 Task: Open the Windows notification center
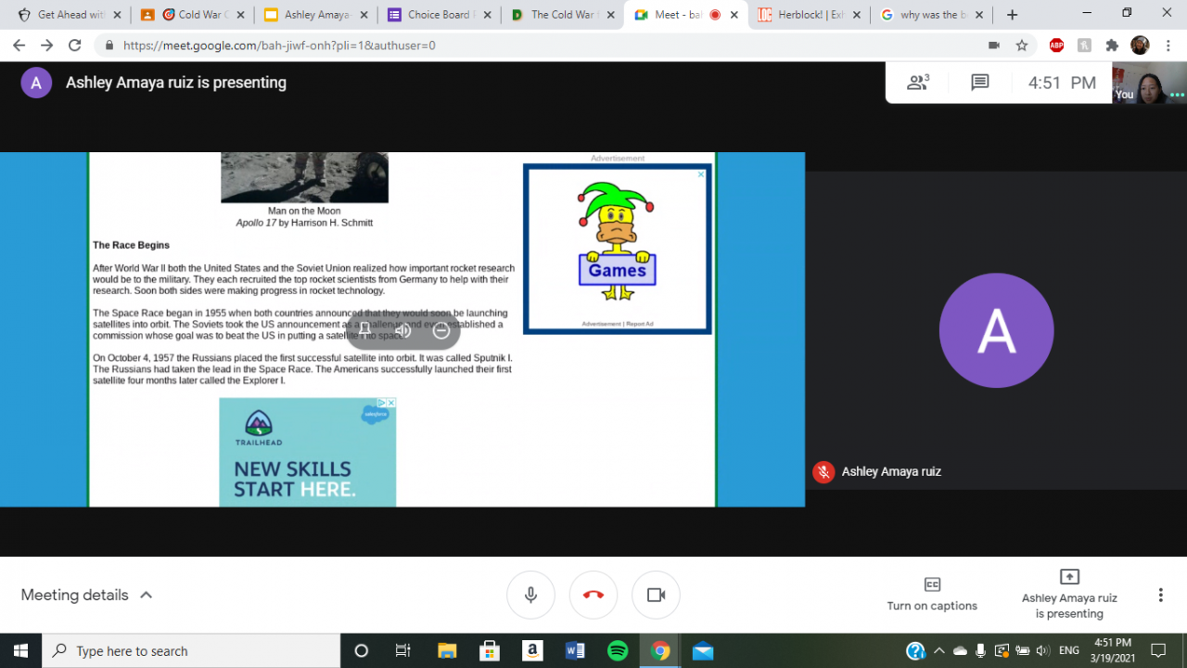point(1158,650)
